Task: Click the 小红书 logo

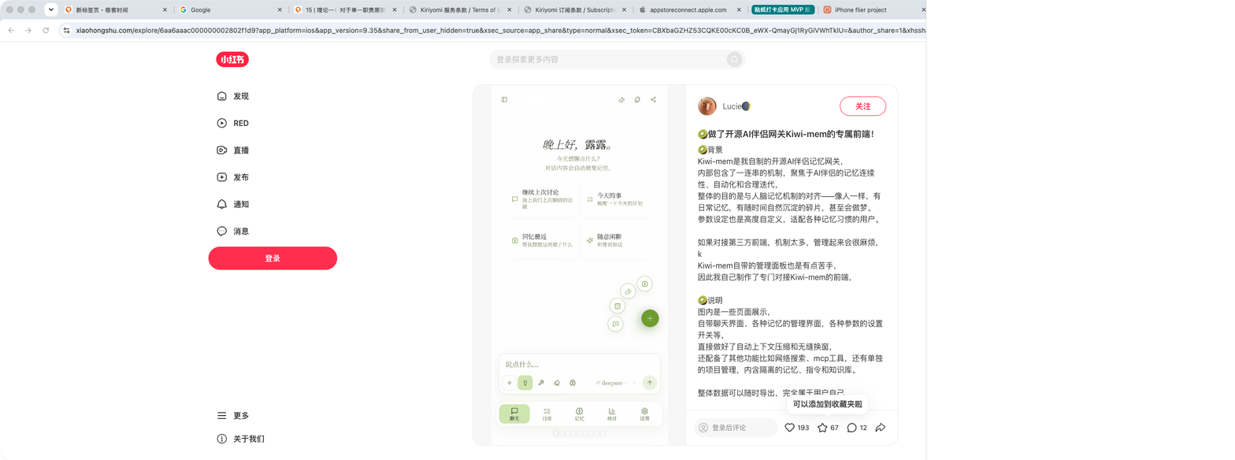Action: pyautogui.click(x=232, y=60)
